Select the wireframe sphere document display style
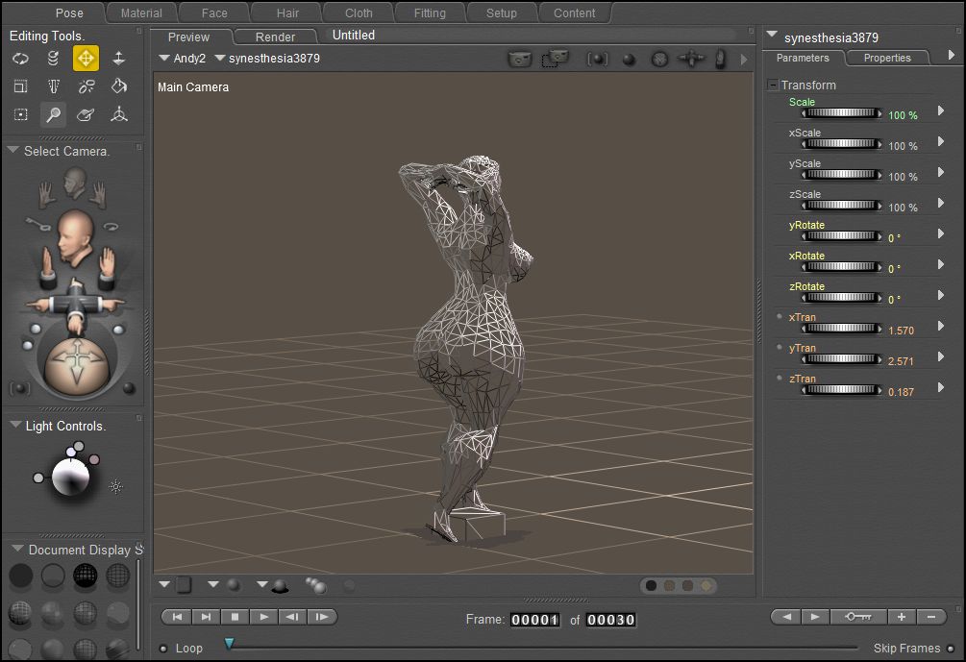This screenshot has height=662, width=966. (85, 576)
